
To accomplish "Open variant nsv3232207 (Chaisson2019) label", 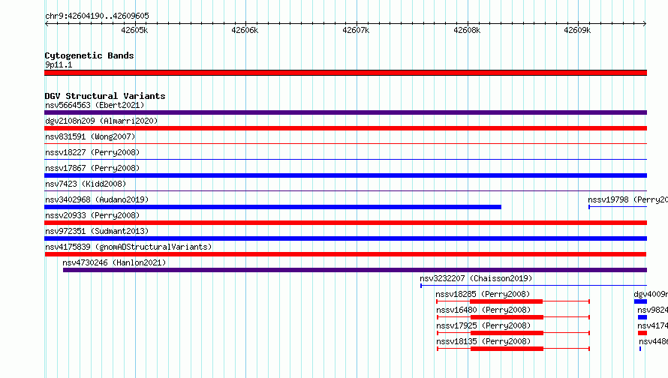I will (x=476, y=278).
